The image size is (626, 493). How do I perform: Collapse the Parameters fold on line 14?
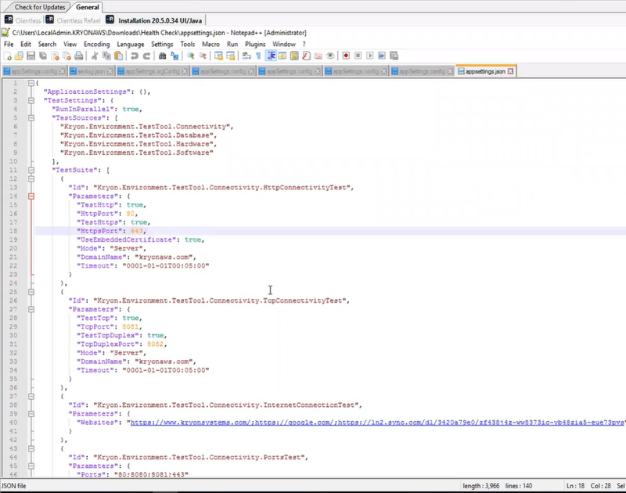31,196
